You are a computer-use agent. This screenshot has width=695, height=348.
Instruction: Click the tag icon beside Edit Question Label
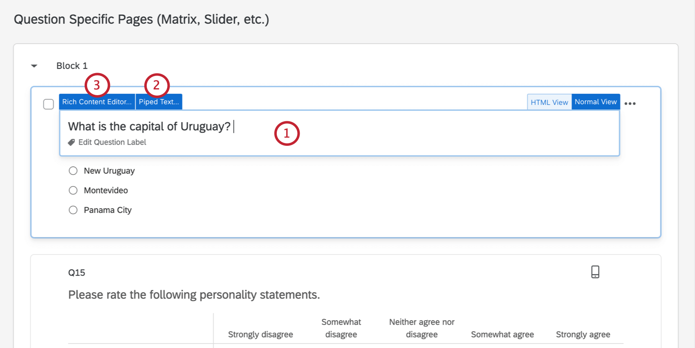pos(72,142)
